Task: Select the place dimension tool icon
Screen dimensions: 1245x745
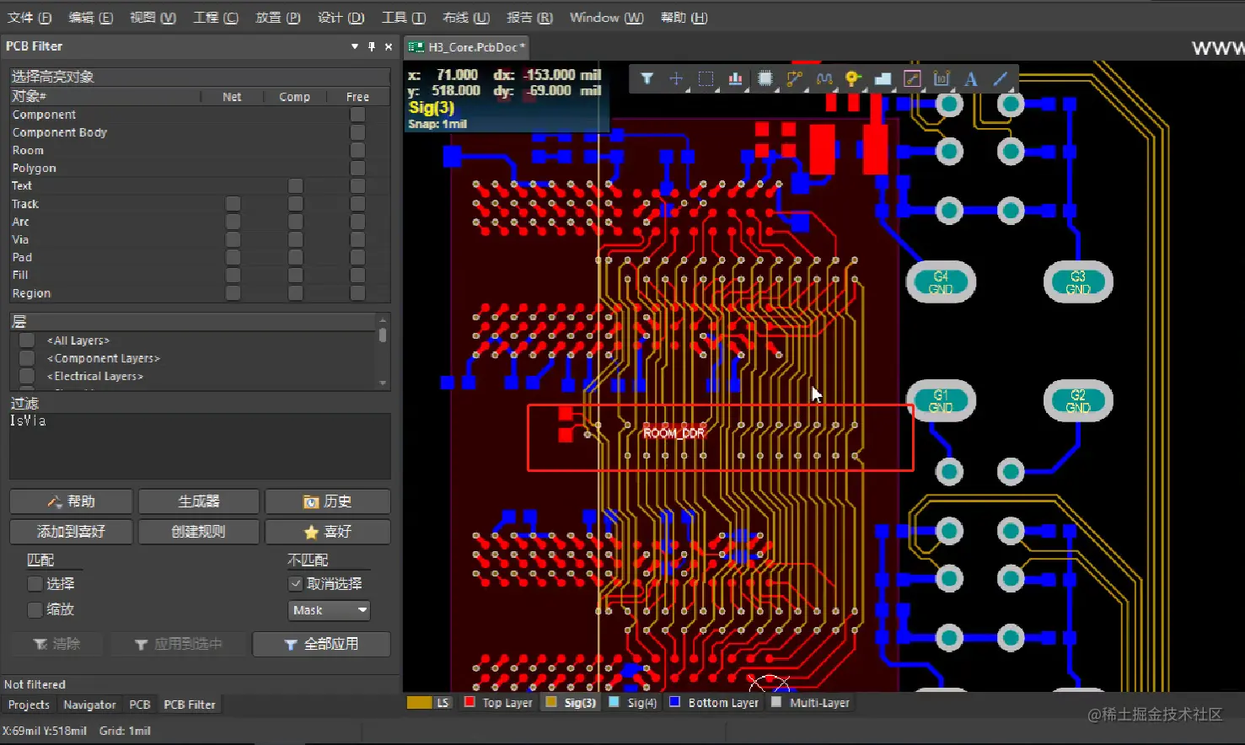Action: pos(942,78)
